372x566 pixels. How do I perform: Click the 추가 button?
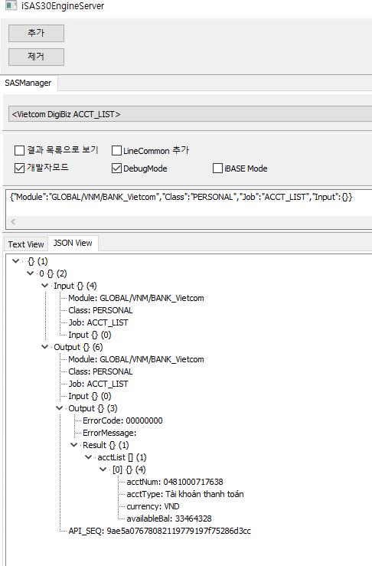tap(36, 33)
